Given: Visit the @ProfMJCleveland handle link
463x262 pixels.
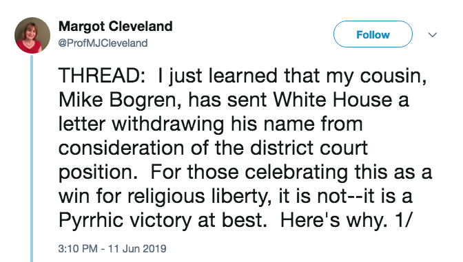Looking at the screenshot, I should tap(103, 43).
